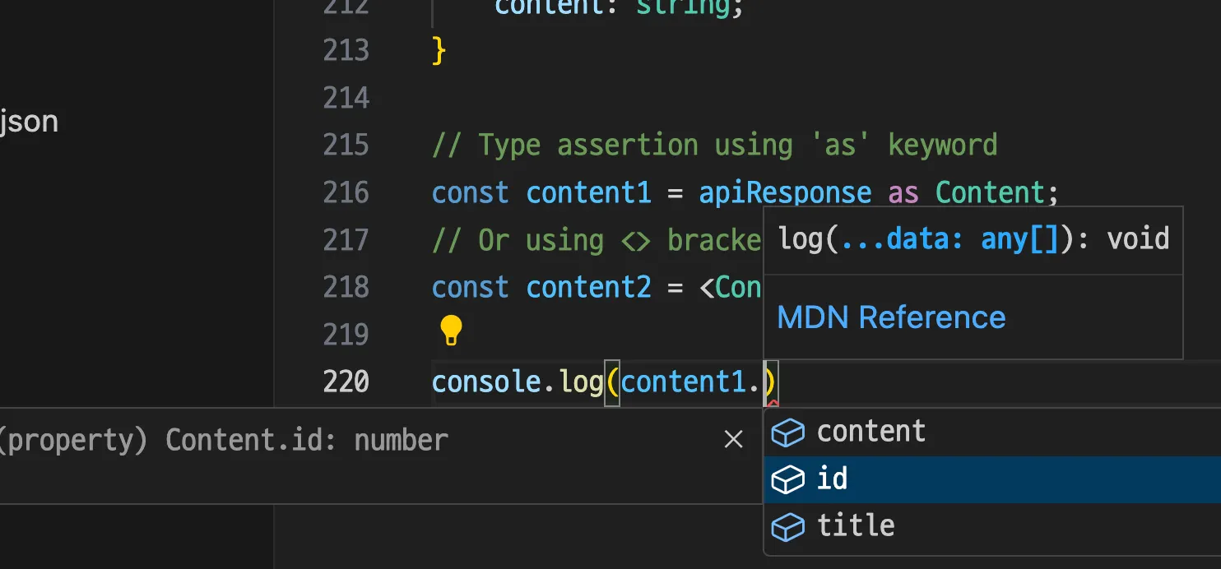Click '(property) Content.id: number' text
This screenshot has height=569, width=1221.
(x=224, y=441)
